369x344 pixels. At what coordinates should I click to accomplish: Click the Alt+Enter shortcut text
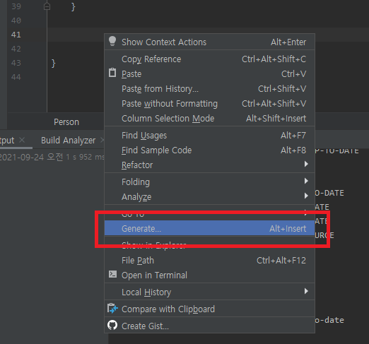[x=288, y=42]
